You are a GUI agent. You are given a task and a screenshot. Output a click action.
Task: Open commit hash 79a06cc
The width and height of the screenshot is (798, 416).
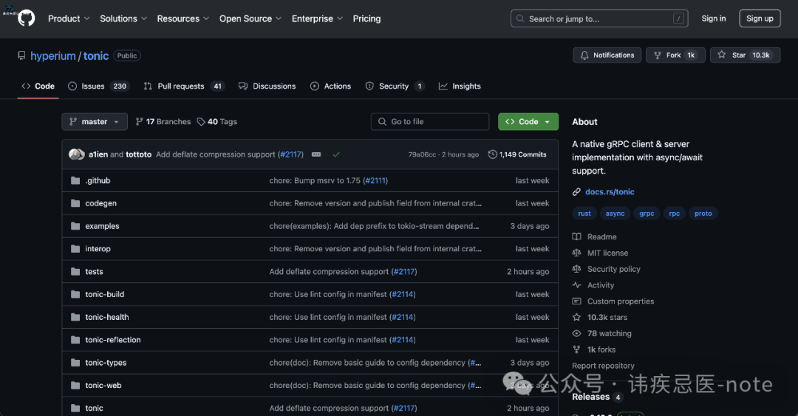[422, 154]
